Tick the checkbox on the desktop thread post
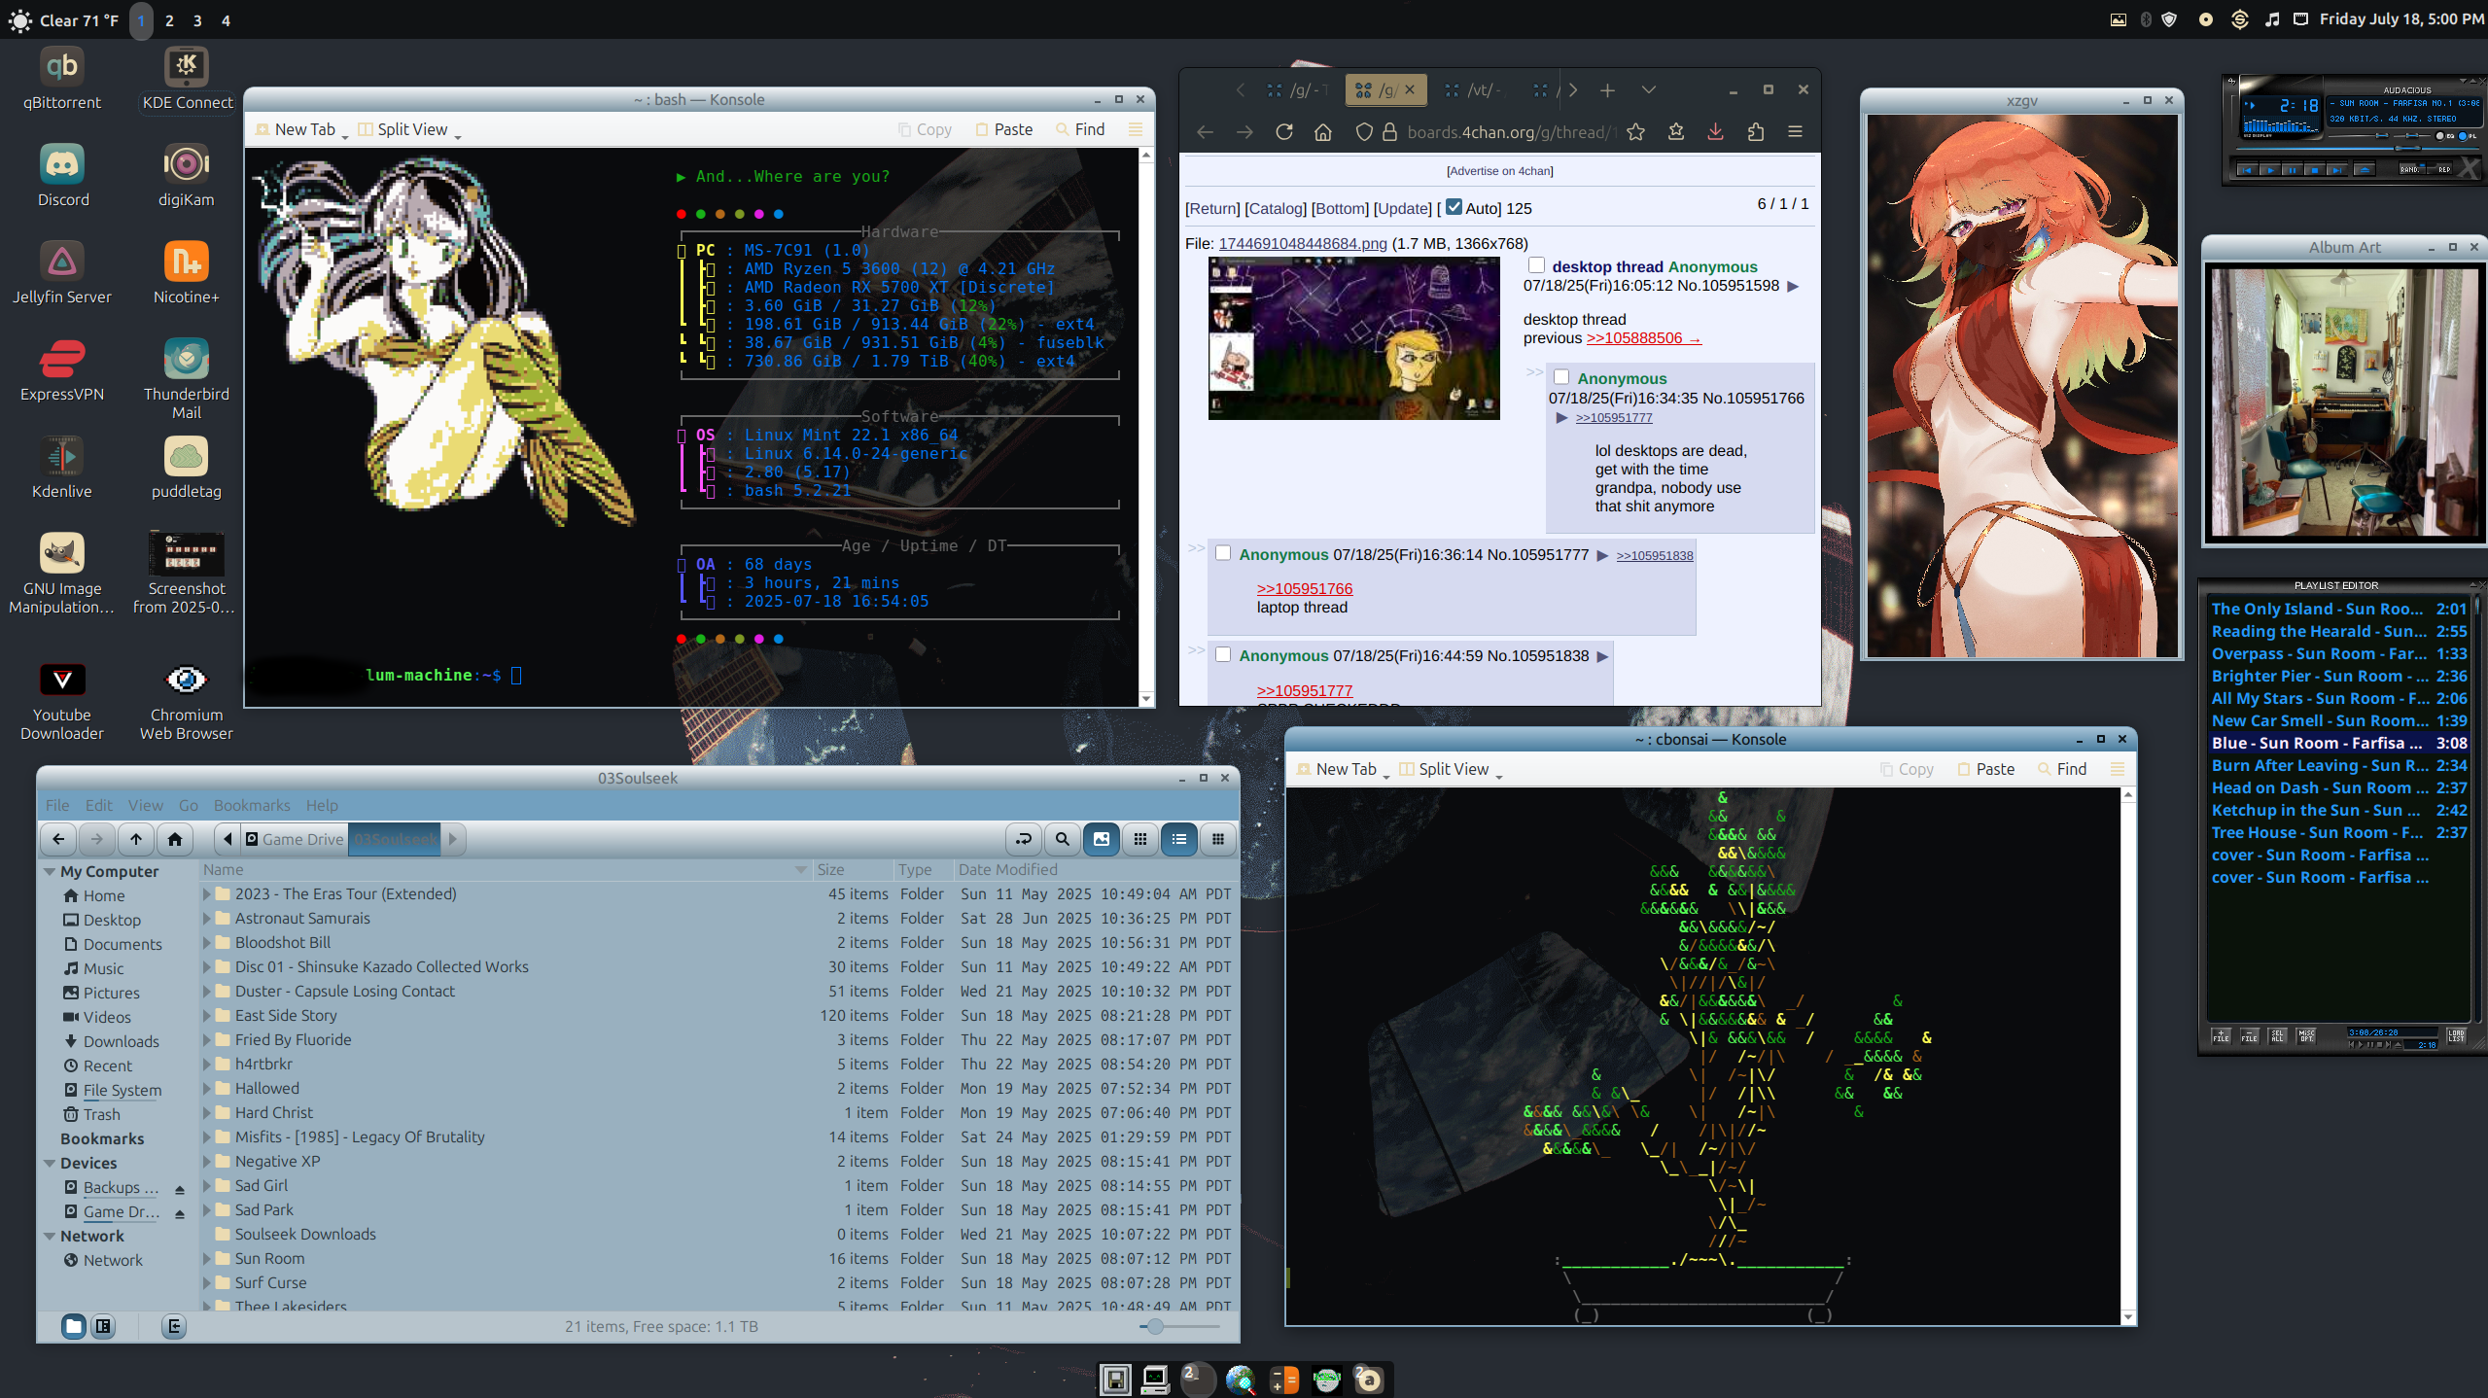Viewport: 2488px width, 1398px height. click(1536, 265)
